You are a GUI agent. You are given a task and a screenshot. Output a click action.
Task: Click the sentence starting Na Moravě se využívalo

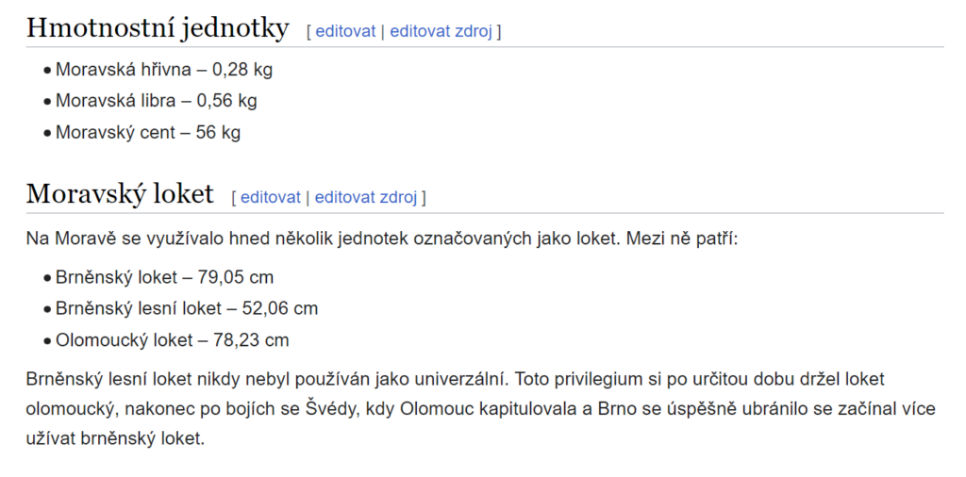[x=381, y=238]
